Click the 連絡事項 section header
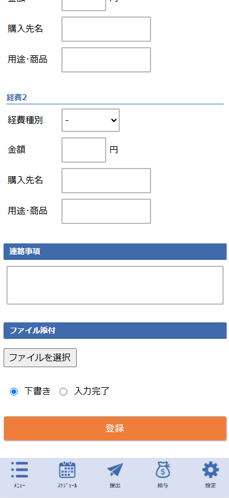Image resolution: width=229 pixels, height=498 pixels. tap(115, 252)
